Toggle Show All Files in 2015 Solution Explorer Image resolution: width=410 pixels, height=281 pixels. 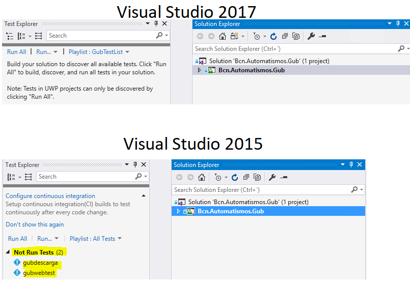click(x=257, y=177)
